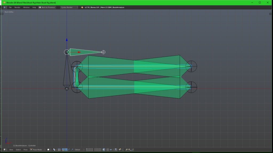273x153 pixels.
Task: Toggle the lock icon beside the layer buttons
Action: 103,150
